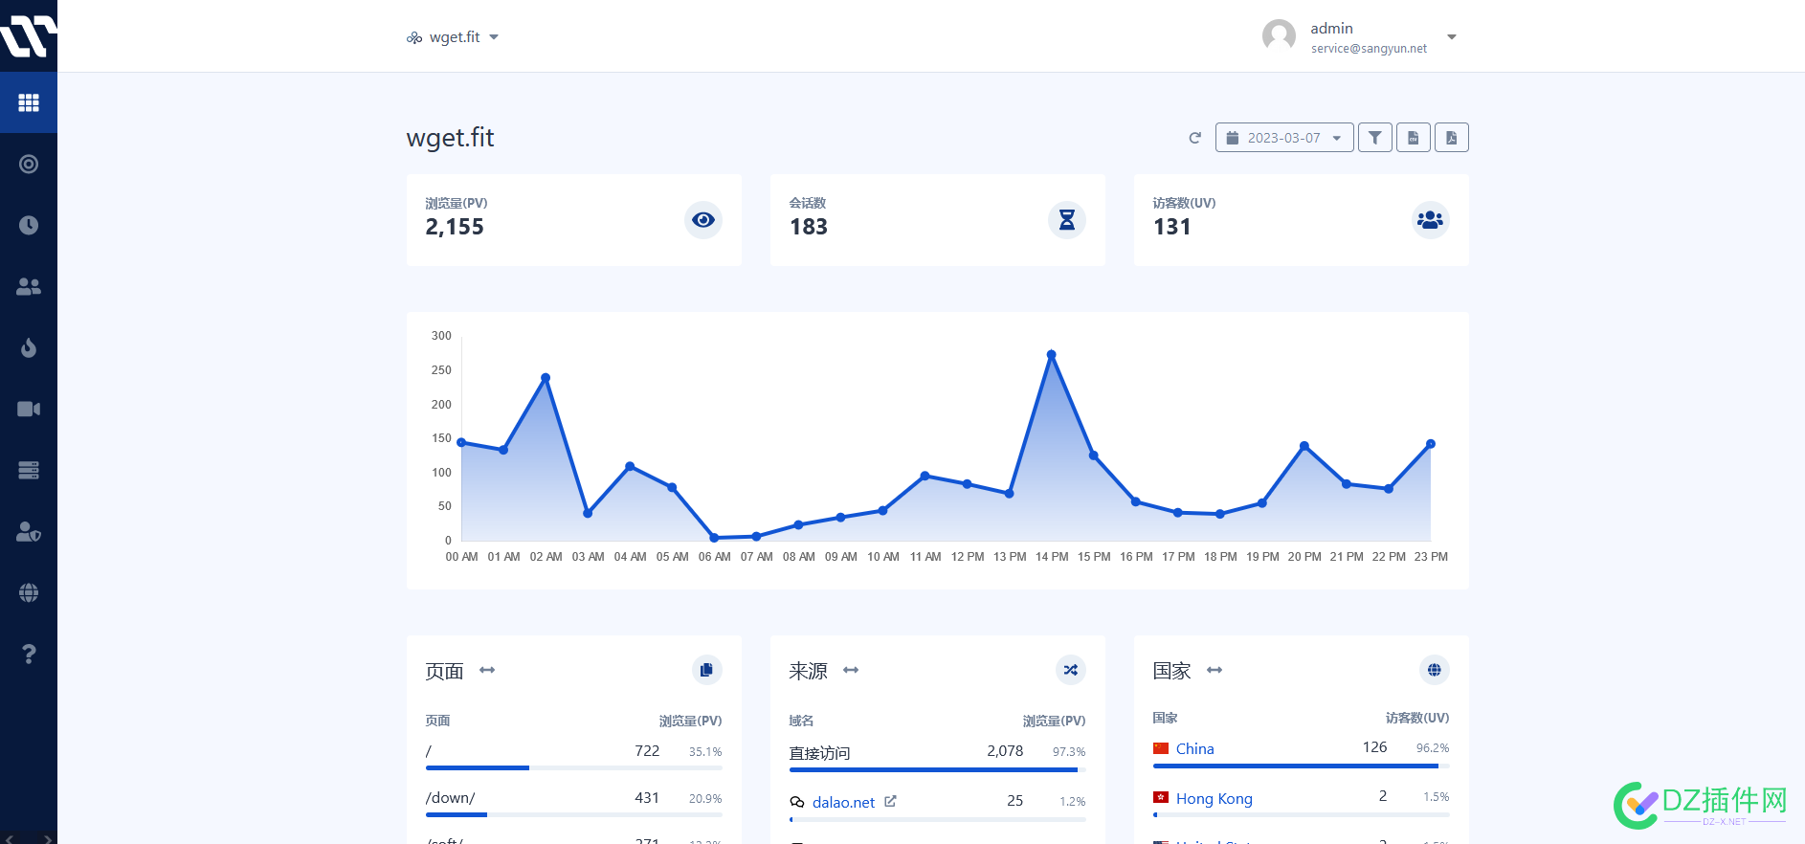Click the 20 PM data point on chart
The width and height of the screenshot is (1805, 844).
pos(1304,446)
